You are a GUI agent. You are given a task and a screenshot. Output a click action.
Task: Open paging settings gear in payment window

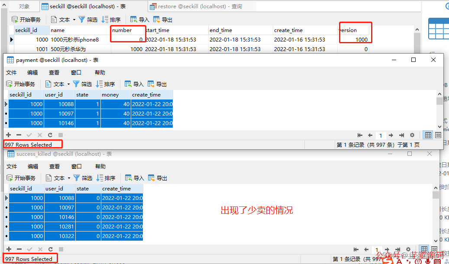click(x=412, y=135)
